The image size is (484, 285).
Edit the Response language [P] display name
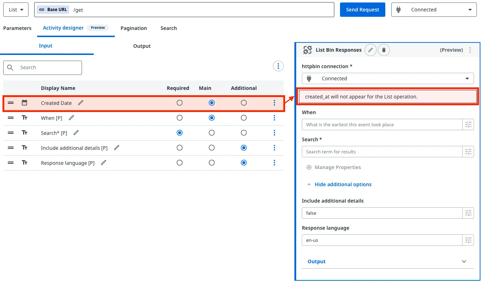pyautogui.click(x=104, y=163)
